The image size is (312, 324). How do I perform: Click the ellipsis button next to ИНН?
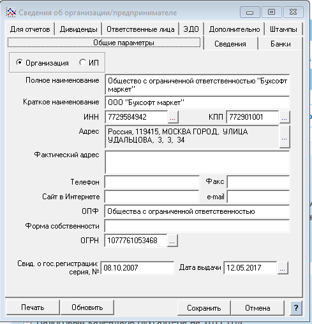[x=173, y=117]
